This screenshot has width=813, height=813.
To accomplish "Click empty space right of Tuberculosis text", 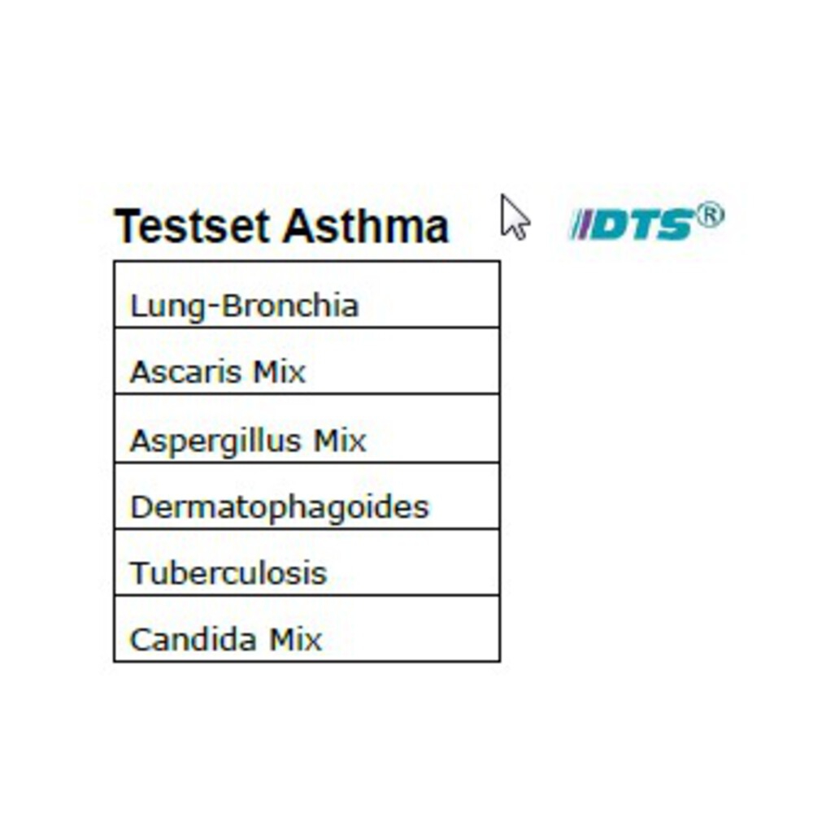I will (x=413, y=563).
